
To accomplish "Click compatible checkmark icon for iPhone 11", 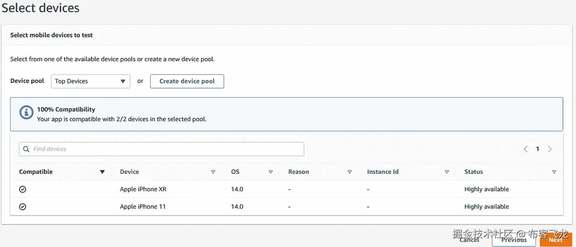I will 23,207.
